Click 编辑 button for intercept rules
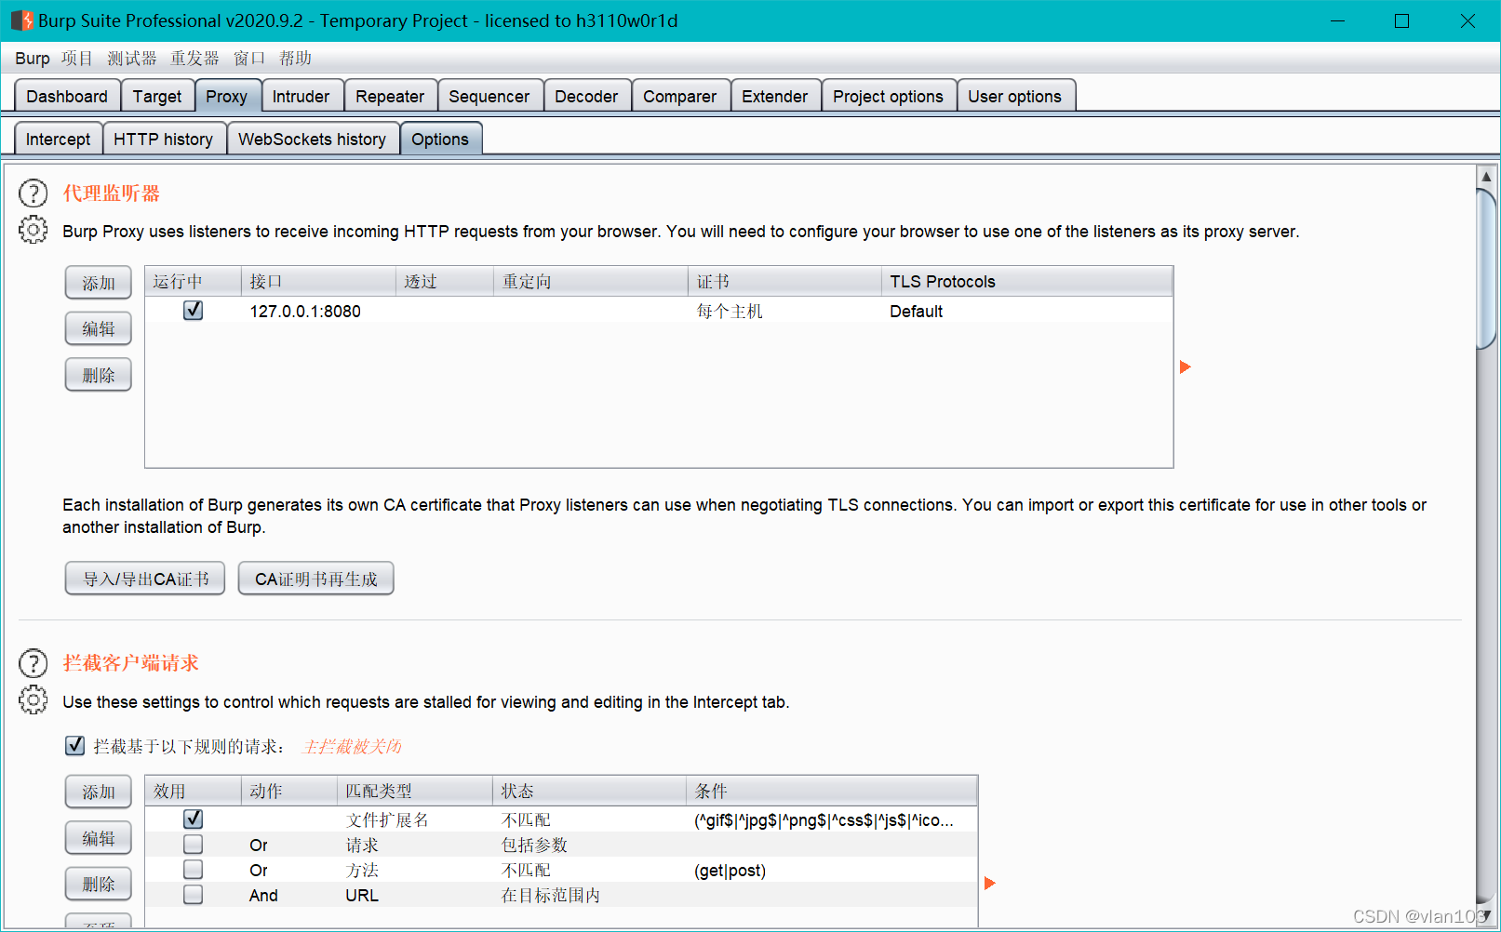The image size is (1501, 932). [98, 838]
